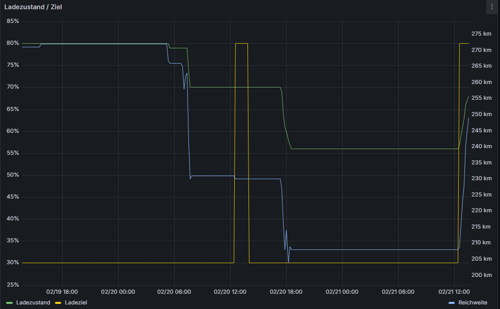
Task: Click the green Ladezustand color swatch
Action: point(9,302)
